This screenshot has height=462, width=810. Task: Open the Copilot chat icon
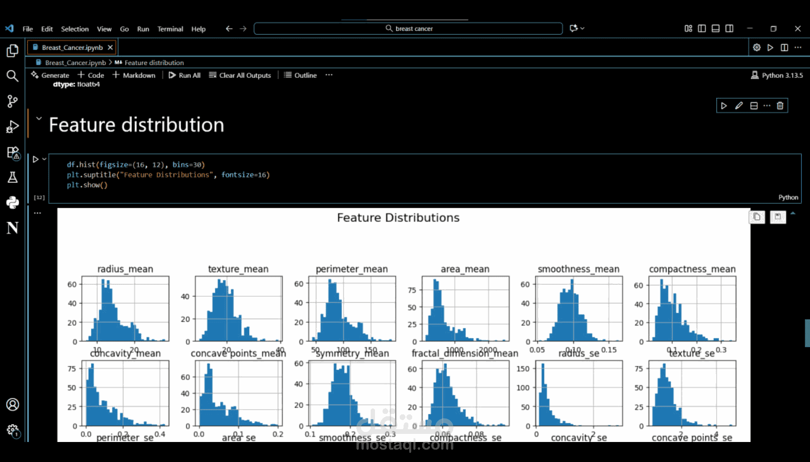(x=573, y=29)
